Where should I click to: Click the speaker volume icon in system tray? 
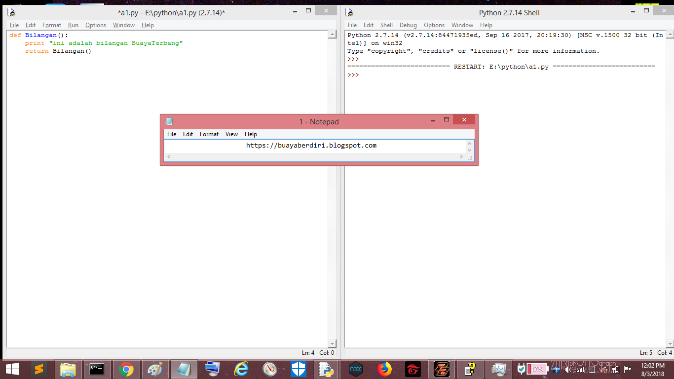pyautogui.click(x=568, y=370)
